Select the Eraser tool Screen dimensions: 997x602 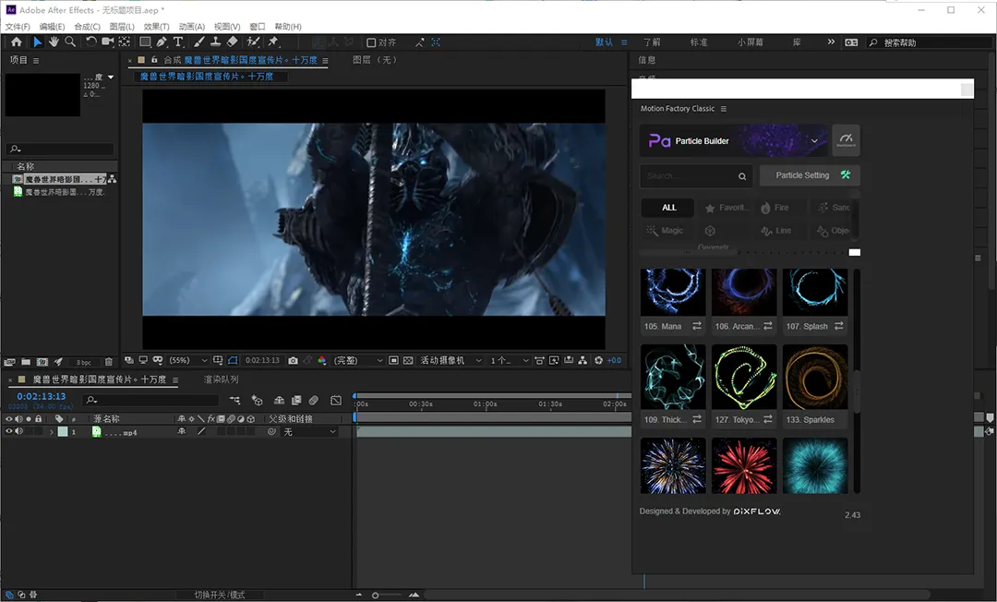click(232, 42)
